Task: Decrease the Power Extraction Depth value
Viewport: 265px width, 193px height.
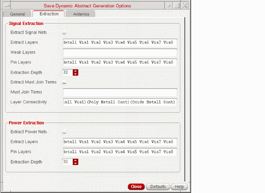Action: pos(76,163)
